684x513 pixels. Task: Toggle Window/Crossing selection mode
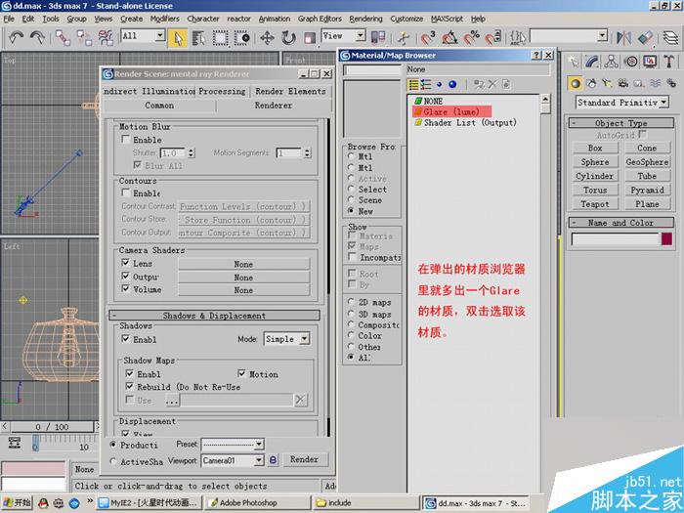[241, 38]
